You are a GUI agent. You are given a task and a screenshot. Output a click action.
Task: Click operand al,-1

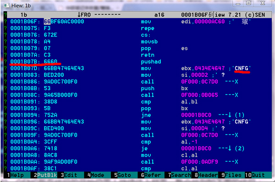coord(189,142)
